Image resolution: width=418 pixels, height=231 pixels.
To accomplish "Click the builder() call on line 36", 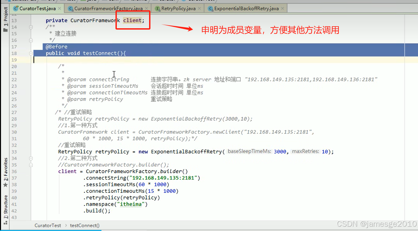I will click(x=174, y=172).
